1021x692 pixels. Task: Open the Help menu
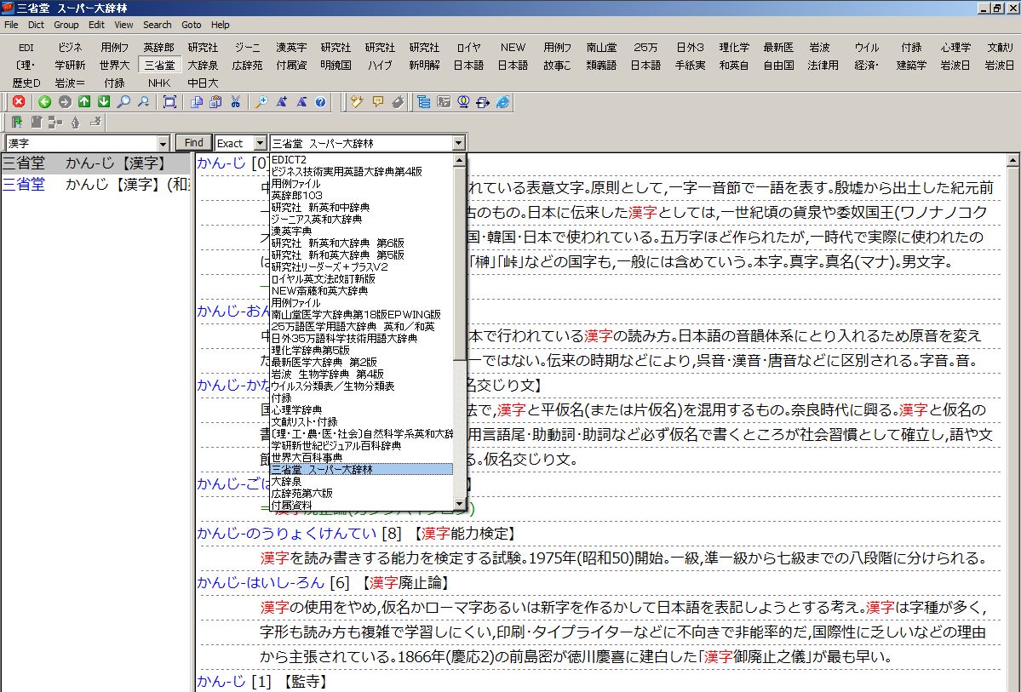(220, 25)
